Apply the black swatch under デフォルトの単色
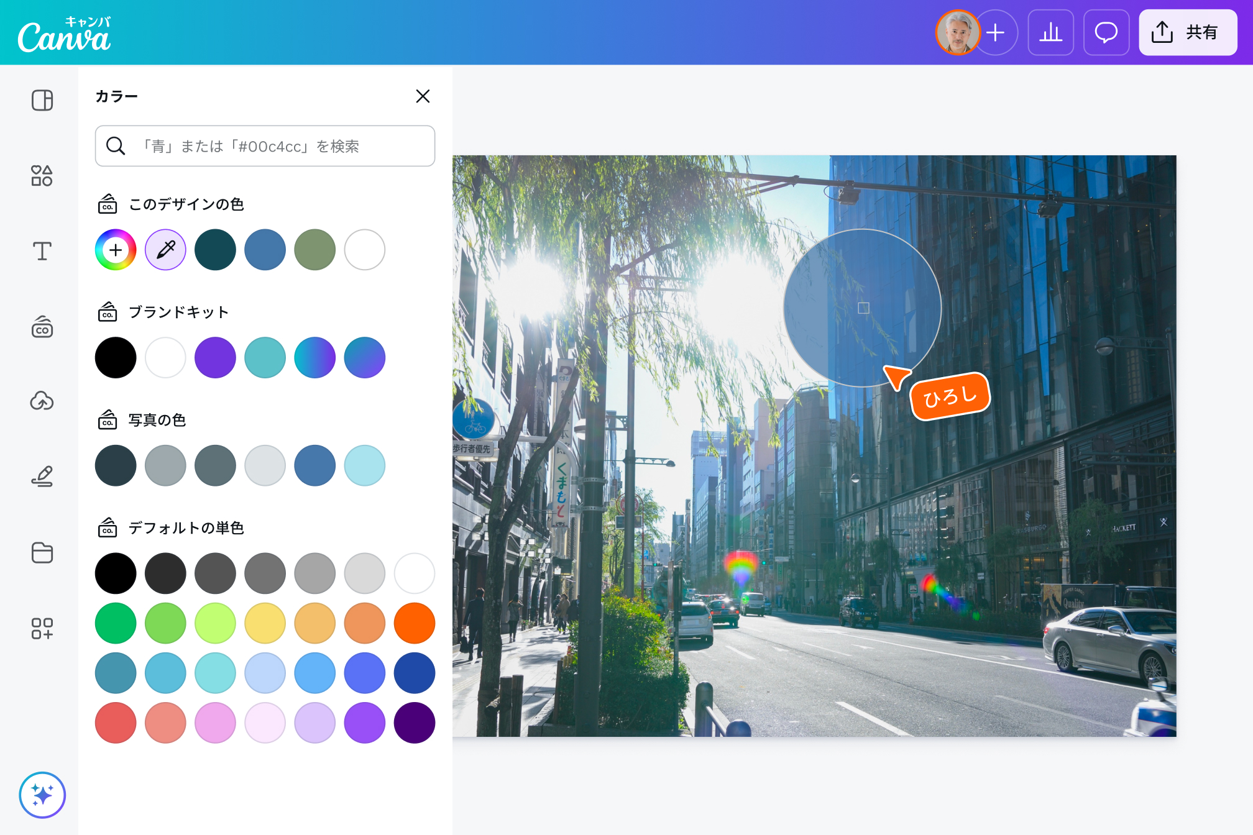1253x835 pixels. pyautogui.click(x=116, y=573)
